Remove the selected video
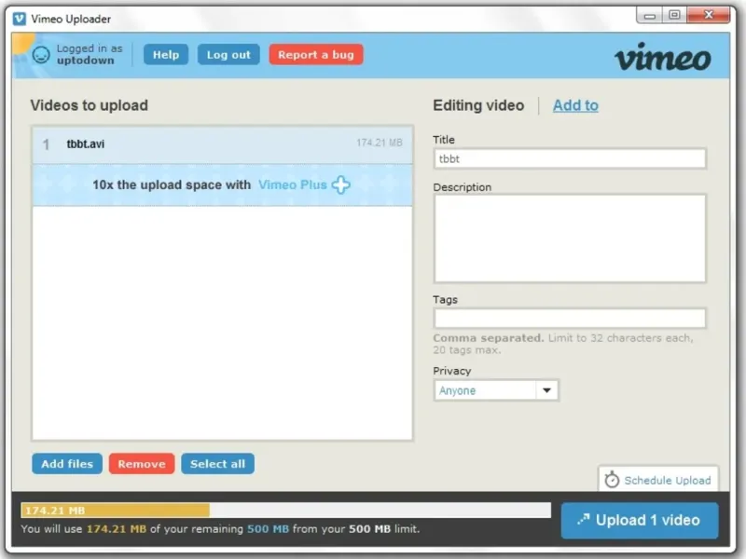746x559 pixels. click(142, 464)
